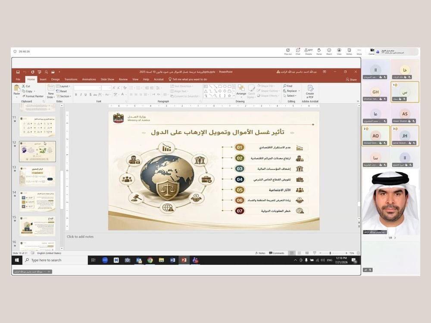
Task: Open the font name combo box
Action: (87, 88)
